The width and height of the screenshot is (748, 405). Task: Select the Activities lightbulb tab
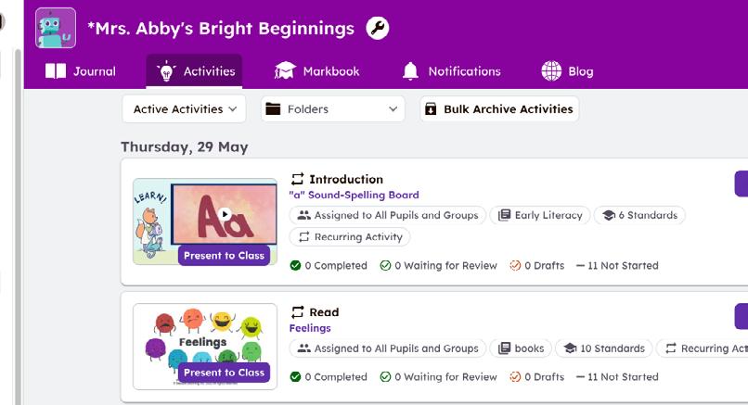click(x=195, y=71)
